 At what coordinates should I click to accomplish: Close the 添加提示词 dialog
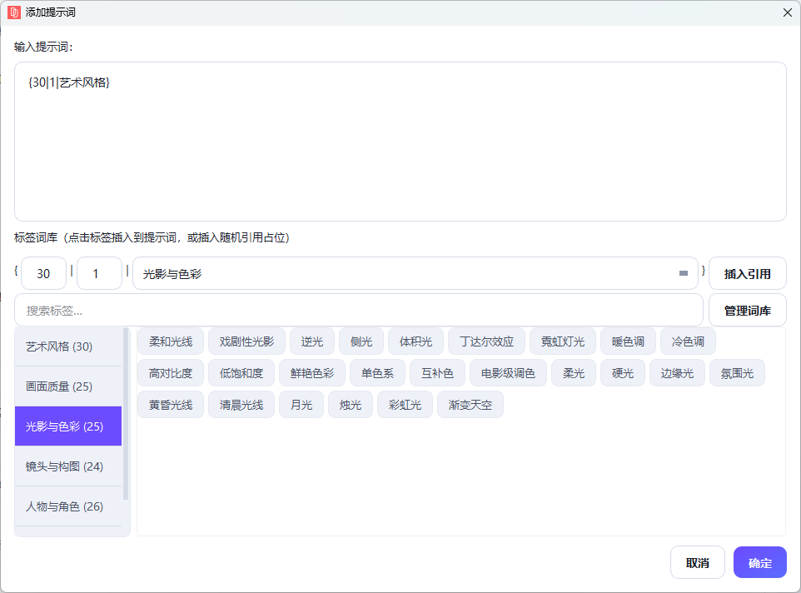click(787, 12)
